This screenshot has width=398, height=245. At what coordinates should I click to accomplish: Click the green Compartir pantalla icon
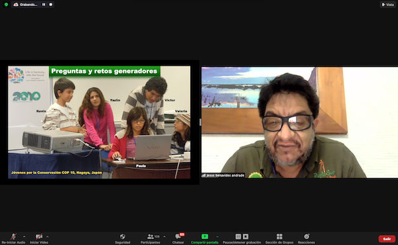click(x=204, y=236)
